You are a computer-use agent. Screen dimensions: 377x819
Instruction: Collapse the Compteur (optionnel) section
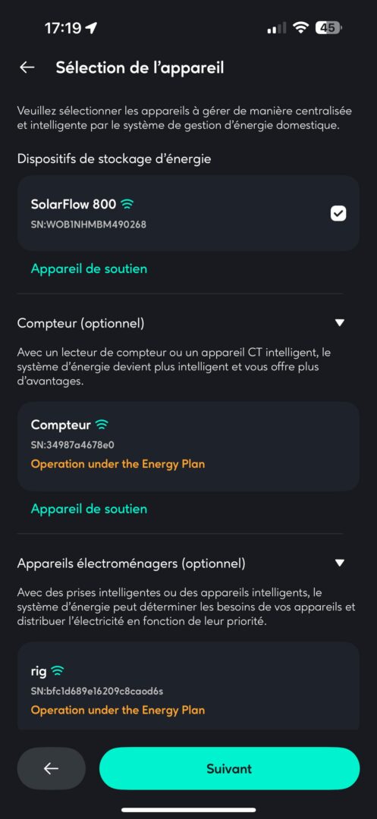[x=339, y=323]
